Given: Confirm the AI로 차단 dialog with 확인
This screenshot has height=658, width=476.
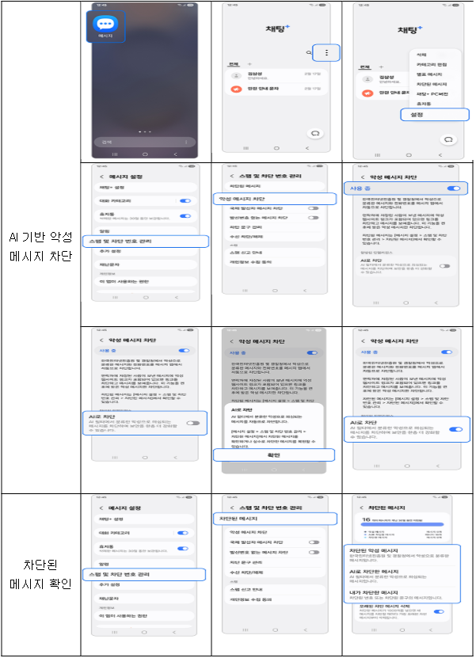Looking at the screenshot, I should click(274, 455).
